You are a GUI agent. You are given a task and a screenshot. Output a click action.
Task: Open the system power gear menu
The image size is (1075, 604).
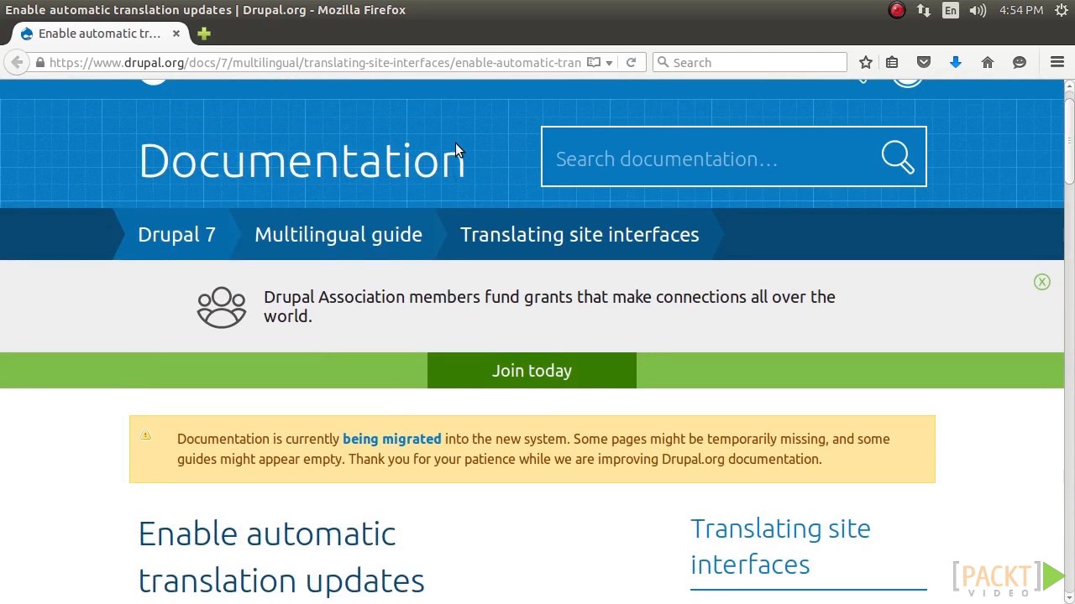coord(1061,10)
